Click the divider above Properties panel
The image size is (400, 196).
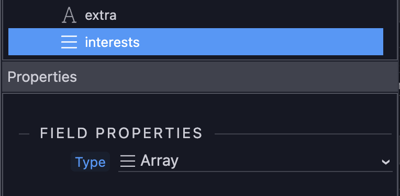(x=200, y=60)
